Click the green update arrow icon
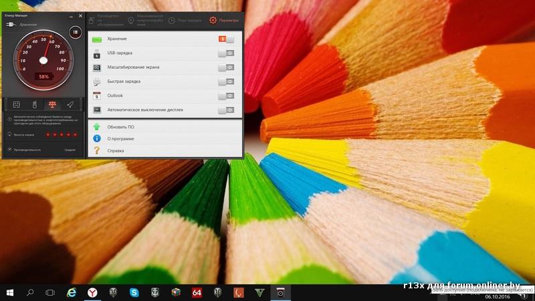 click(97, 126)
